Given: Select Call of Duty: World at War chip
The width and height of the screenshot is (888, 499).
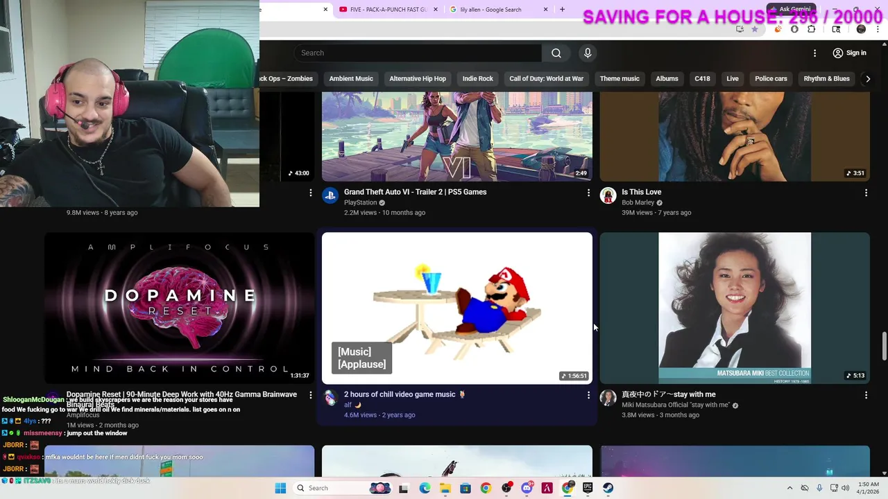Looking at the screenshot, I should click(547, 78).
